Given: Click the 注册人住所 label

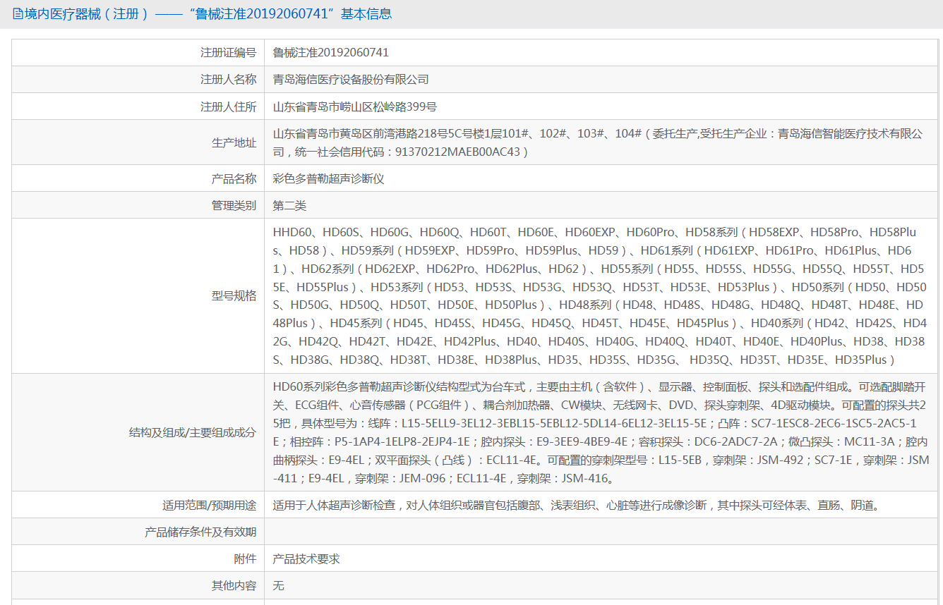Looking at the screenshot, I should (229, 107).
